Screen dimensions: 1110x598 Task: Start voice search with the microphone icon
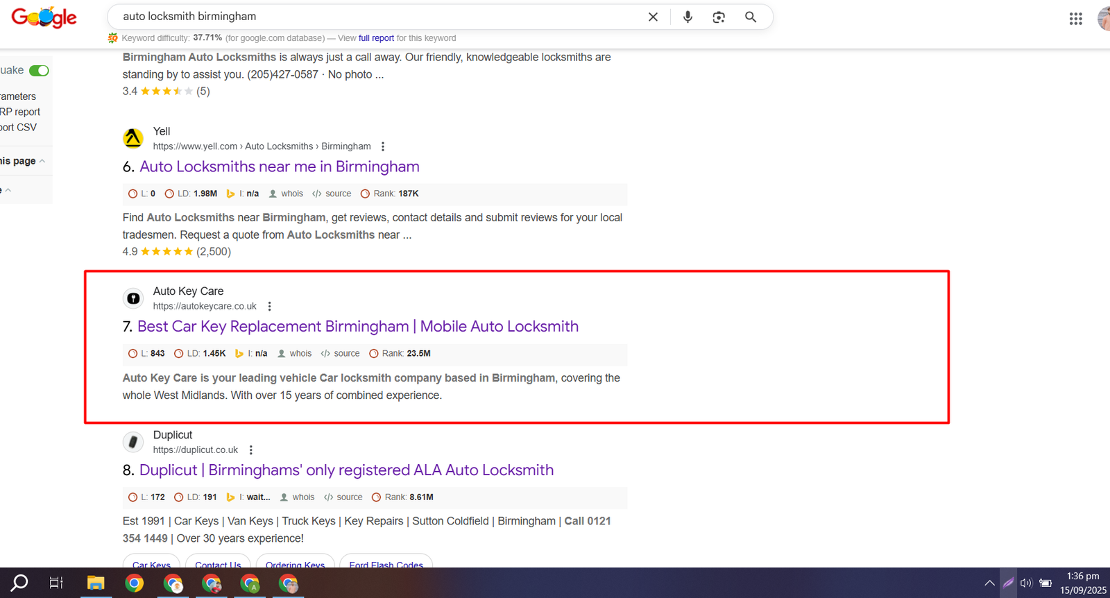click(x=688, y=17)
